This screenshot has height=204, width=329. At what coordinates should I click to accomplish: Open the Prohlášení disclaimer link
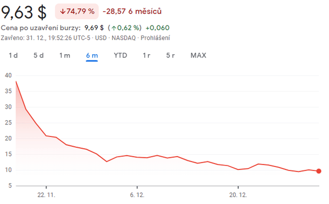(x=155, y=38)
